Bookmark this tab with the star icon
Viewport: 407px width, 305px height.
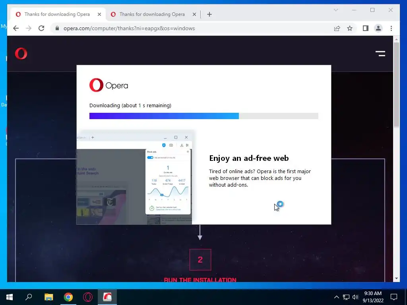click(350, 28)
